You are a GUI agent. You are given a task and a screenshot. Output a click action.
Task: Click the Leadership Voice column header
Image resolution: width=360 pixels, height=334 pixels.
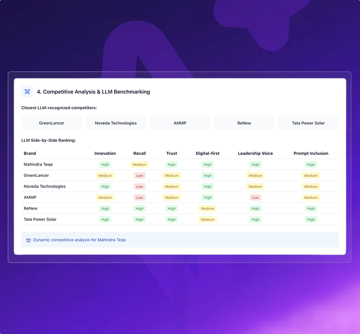(255, 153)
